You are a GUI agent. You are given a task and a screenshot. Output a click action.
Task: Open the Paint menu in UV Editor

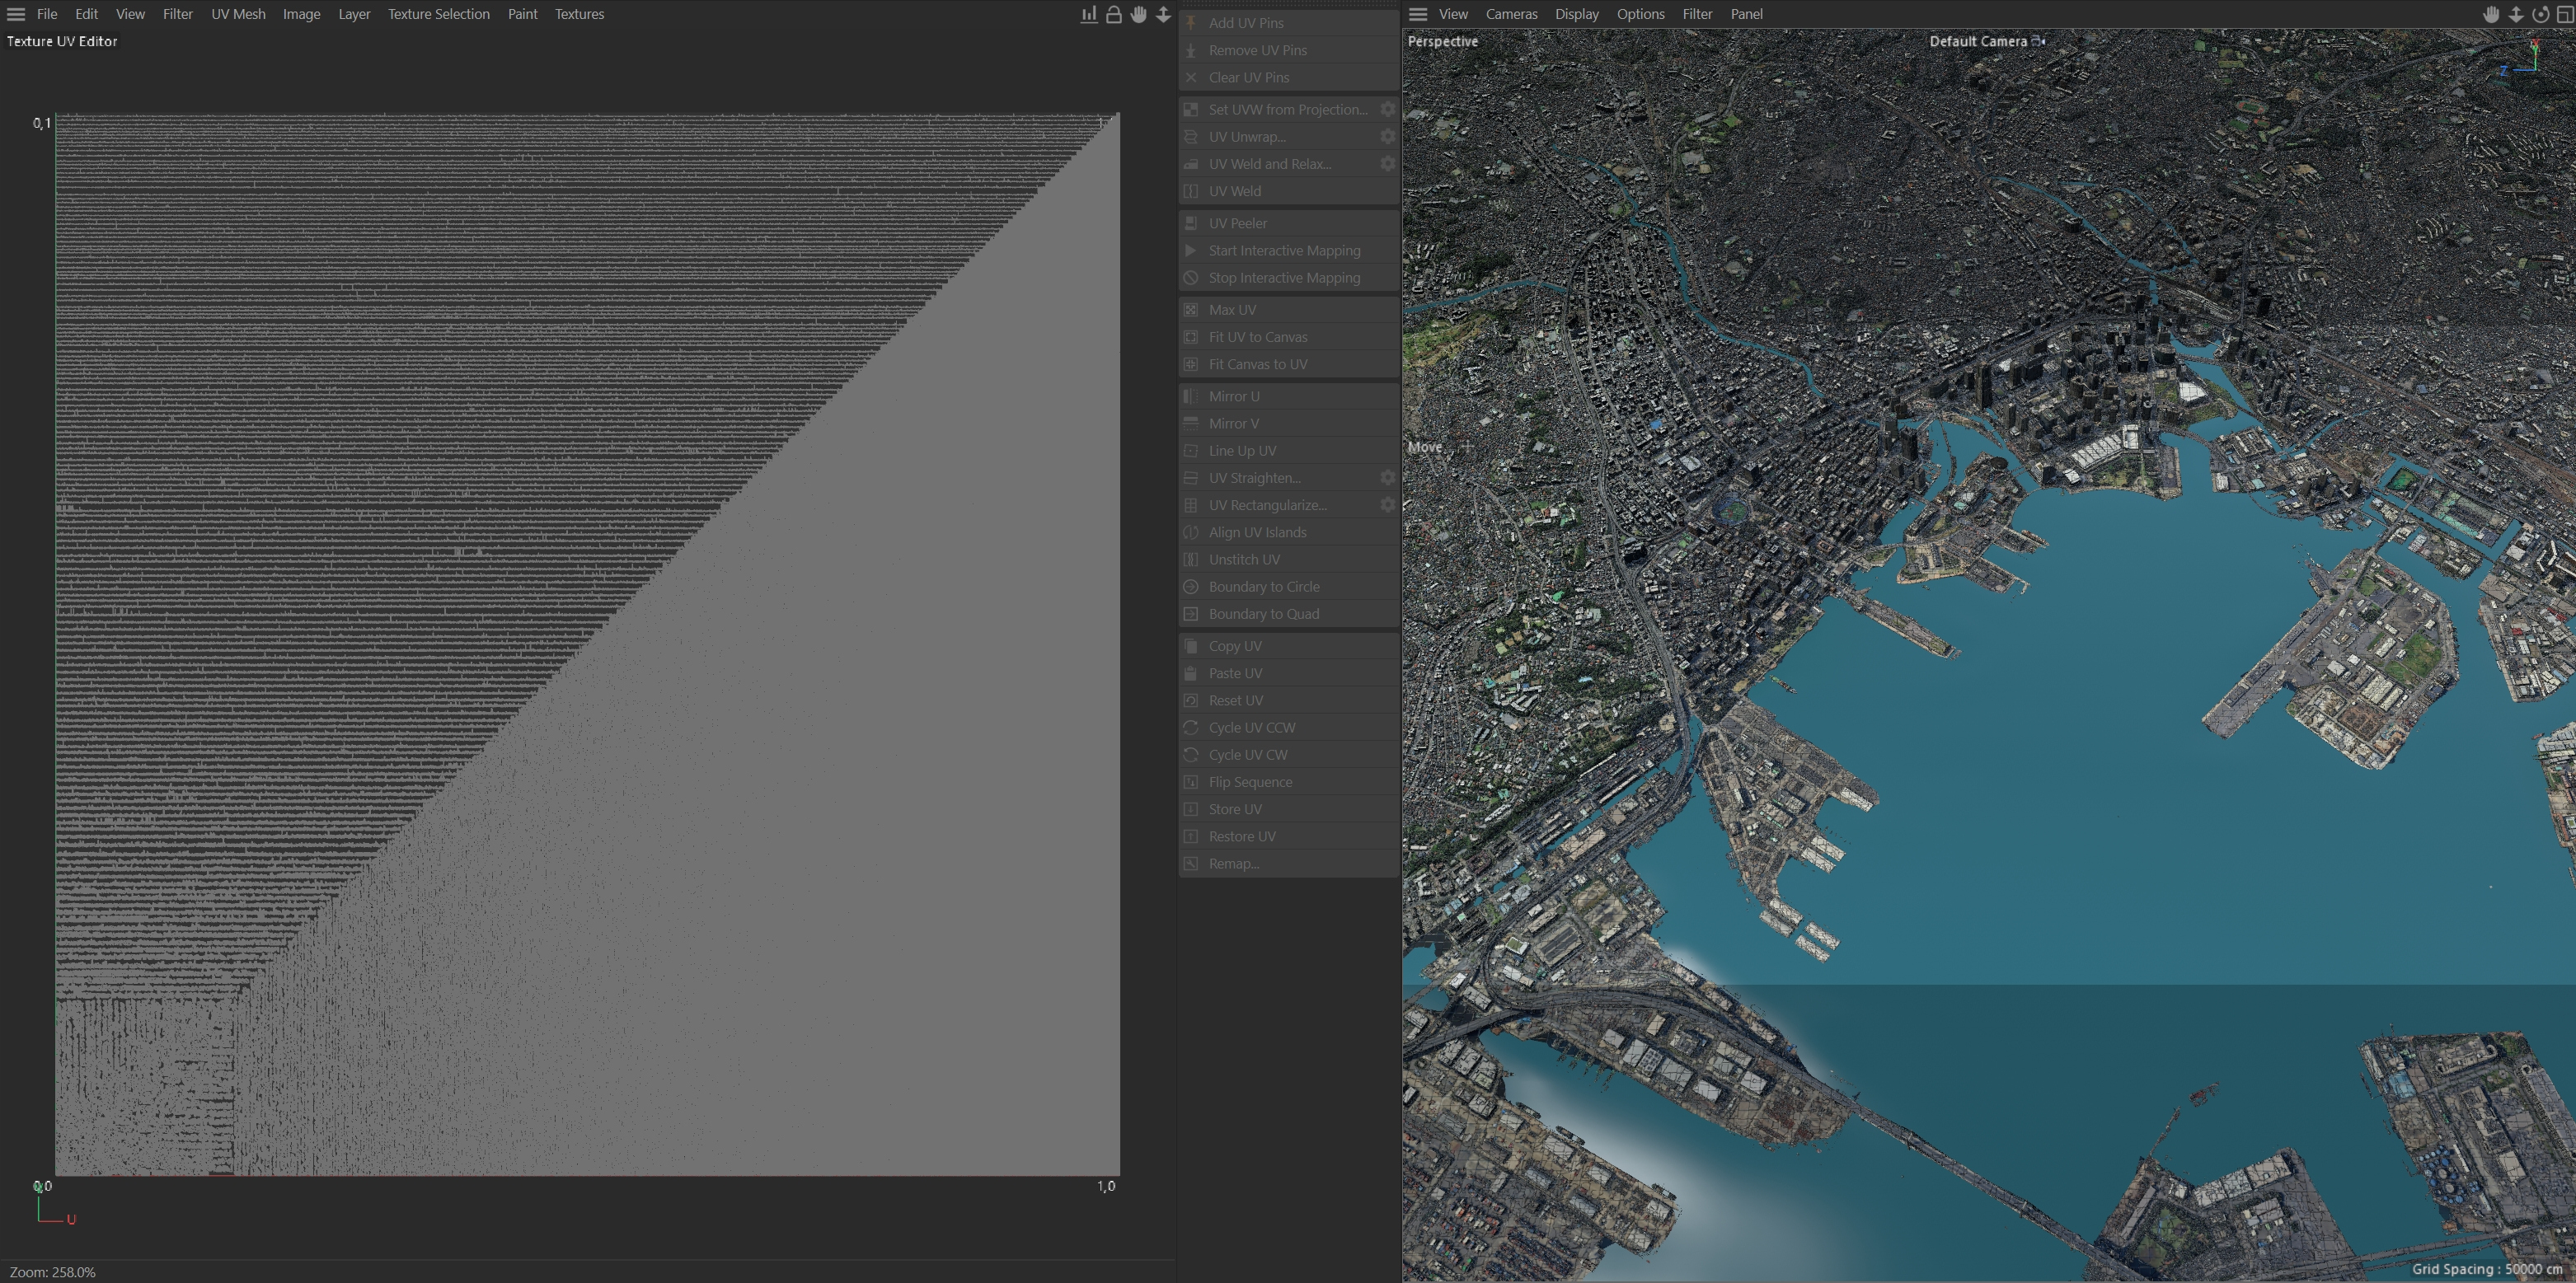click(522, 14)
